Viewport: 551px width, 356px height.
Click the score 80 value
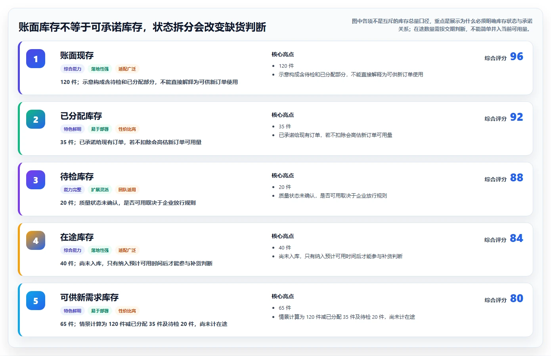click(x=517, y=299)
